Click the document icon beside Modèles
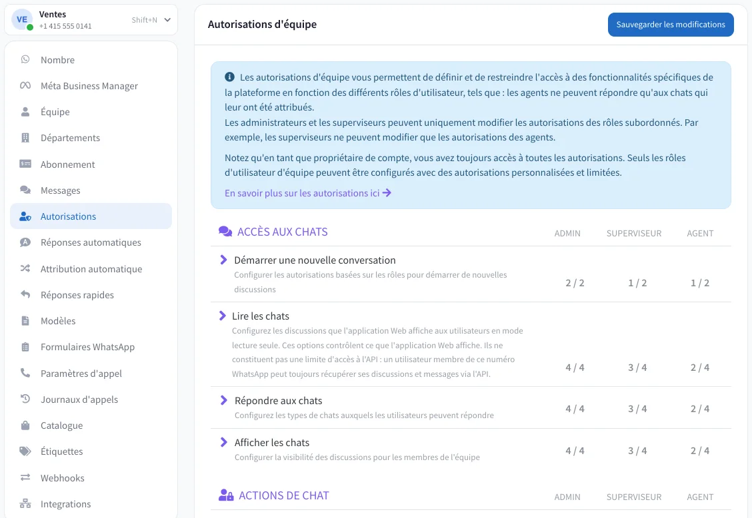 coord(25,320)
